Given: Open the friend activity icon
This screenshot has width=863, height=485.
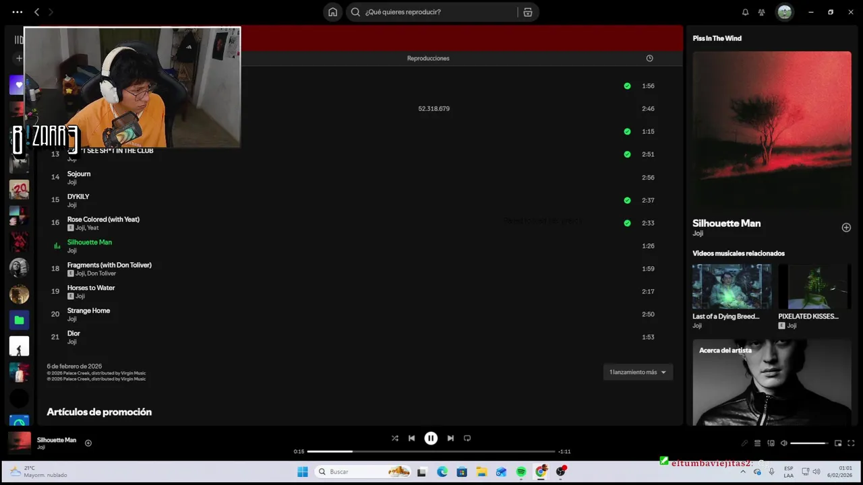Looking at the screenshot, I should point(761,12).
